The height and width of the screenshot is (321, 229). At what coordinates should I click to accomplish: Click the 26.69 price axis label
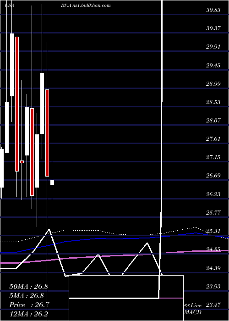[x=213, y=176]
